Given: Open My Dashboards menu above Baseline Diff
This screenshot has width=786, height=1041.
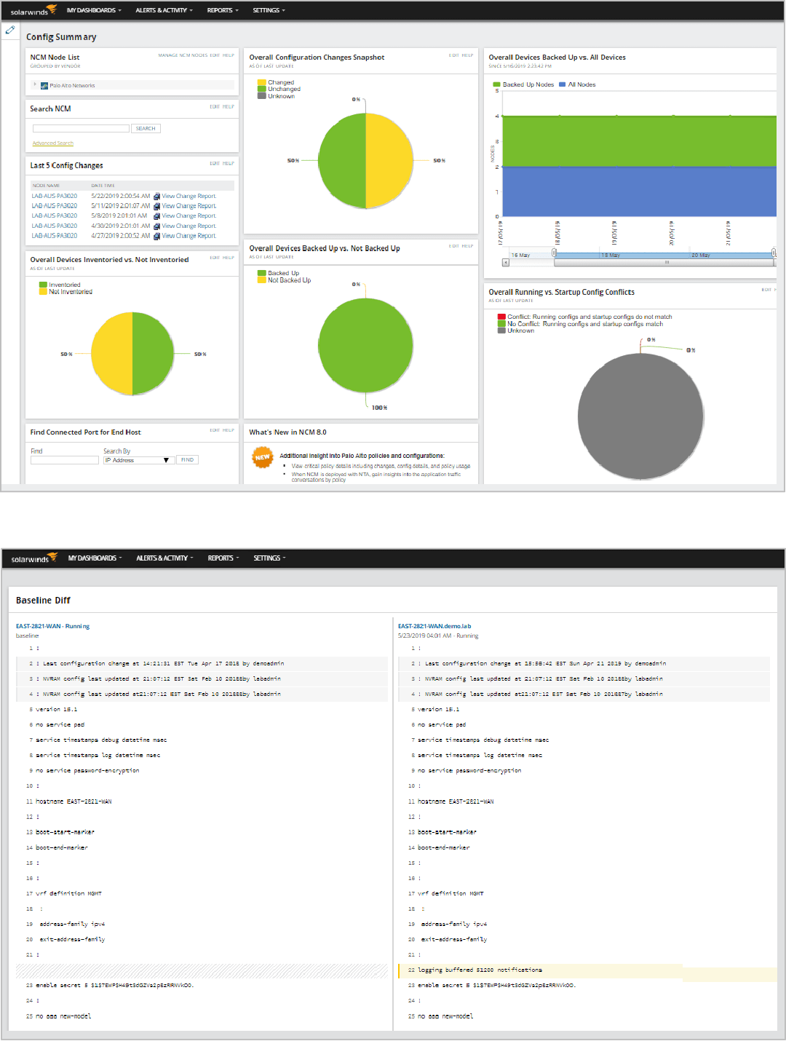Looking at the screenshot, I should pyautogui.click(x=95, y=558).
